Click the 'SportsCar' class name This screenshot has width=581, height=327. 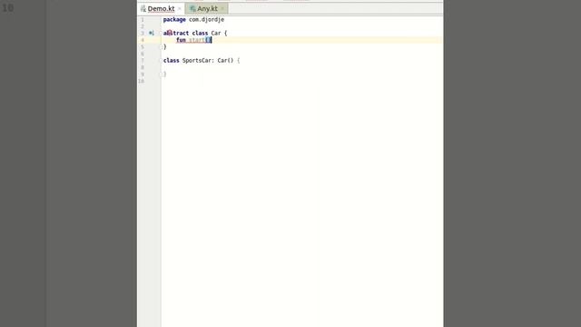(x=198, y=61)
